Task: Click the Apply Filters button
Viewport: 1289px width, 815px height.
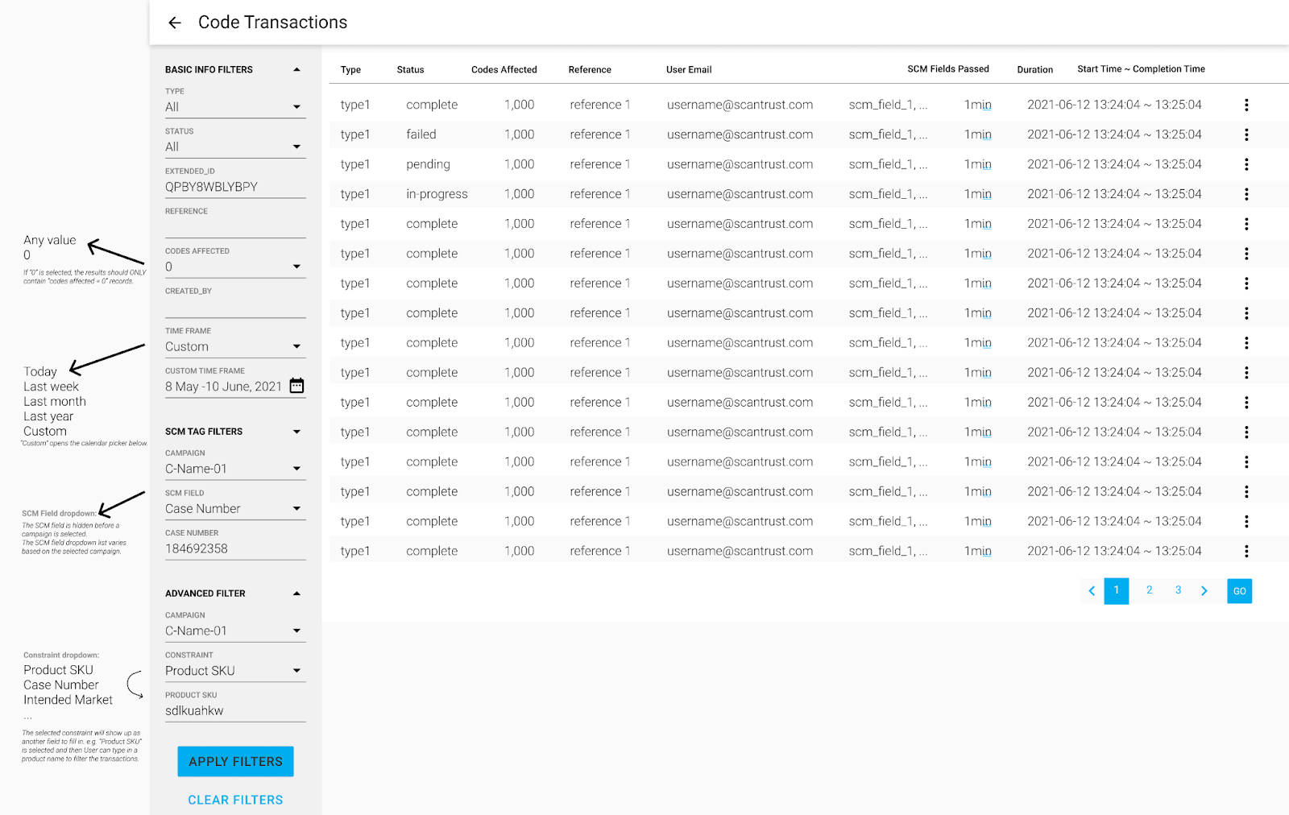Action: 234,761
